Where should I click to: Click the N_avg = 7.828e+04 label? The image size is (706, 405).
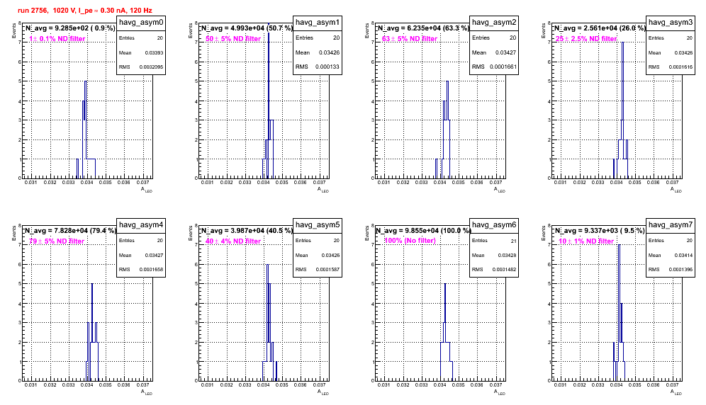[x=70, y=230]
